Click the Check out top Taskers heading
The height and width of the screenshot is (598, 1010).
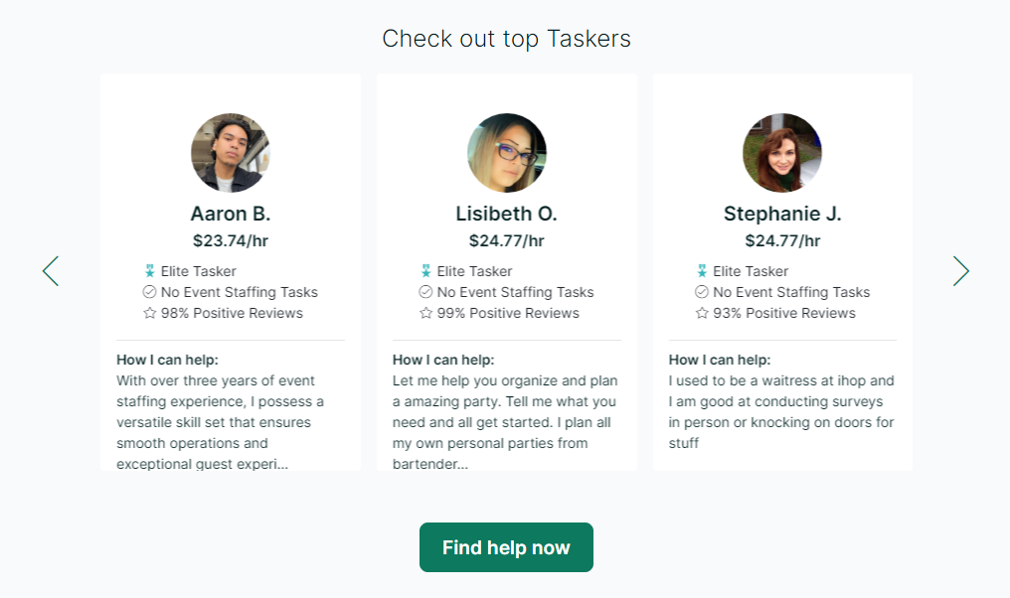pos(506,39)
